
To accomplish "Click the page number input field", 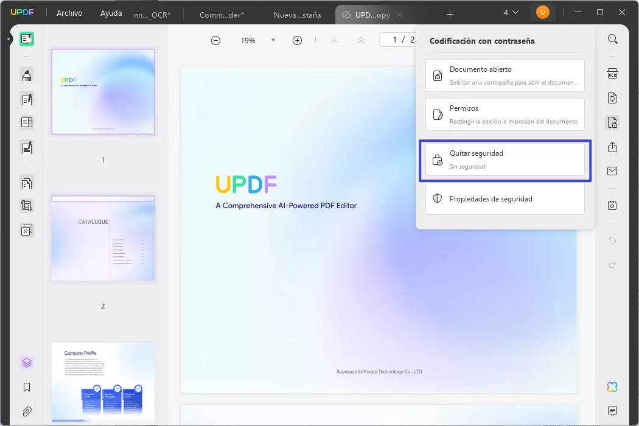I will pyautogui.click(x=398, y=40).
